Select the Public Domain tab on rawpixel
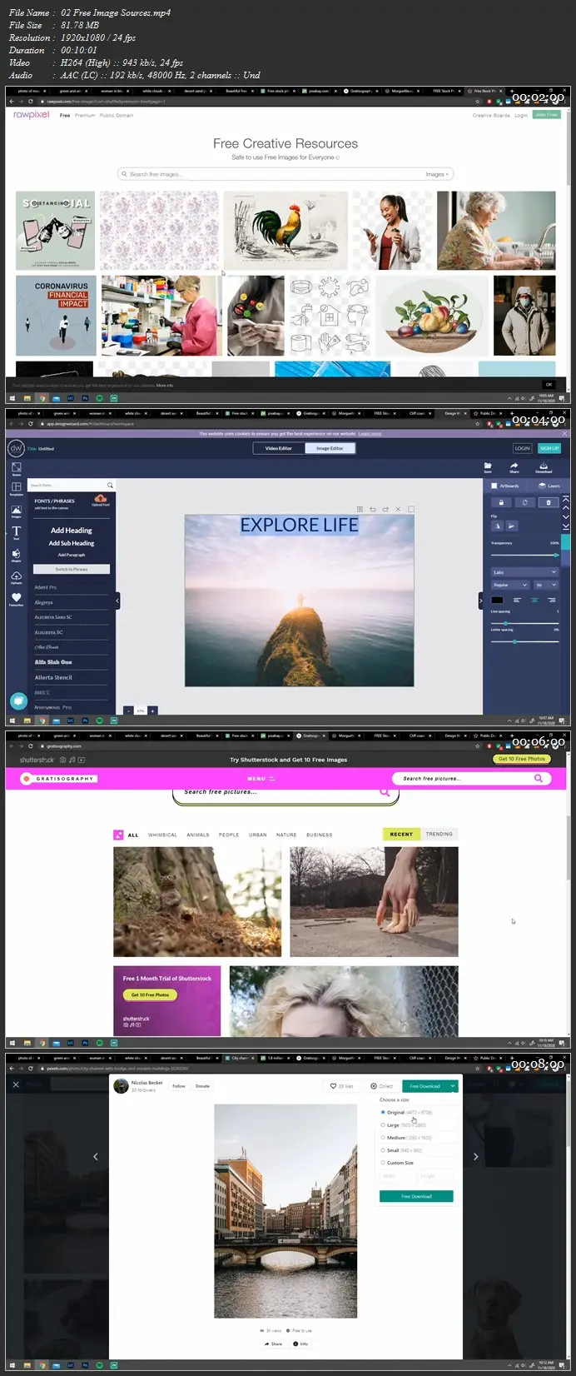The image size is (576, 1376). pyautogui.click(x=116, y=115)
